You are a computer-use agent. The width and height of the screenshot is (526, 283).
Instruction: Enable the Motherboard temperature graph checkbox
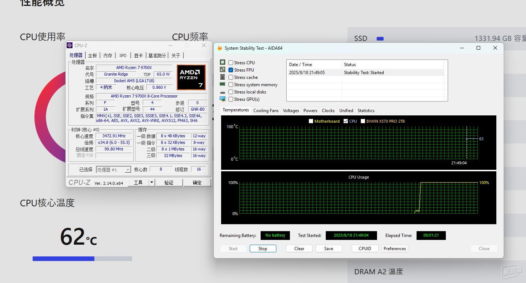[x=311, y=121]
